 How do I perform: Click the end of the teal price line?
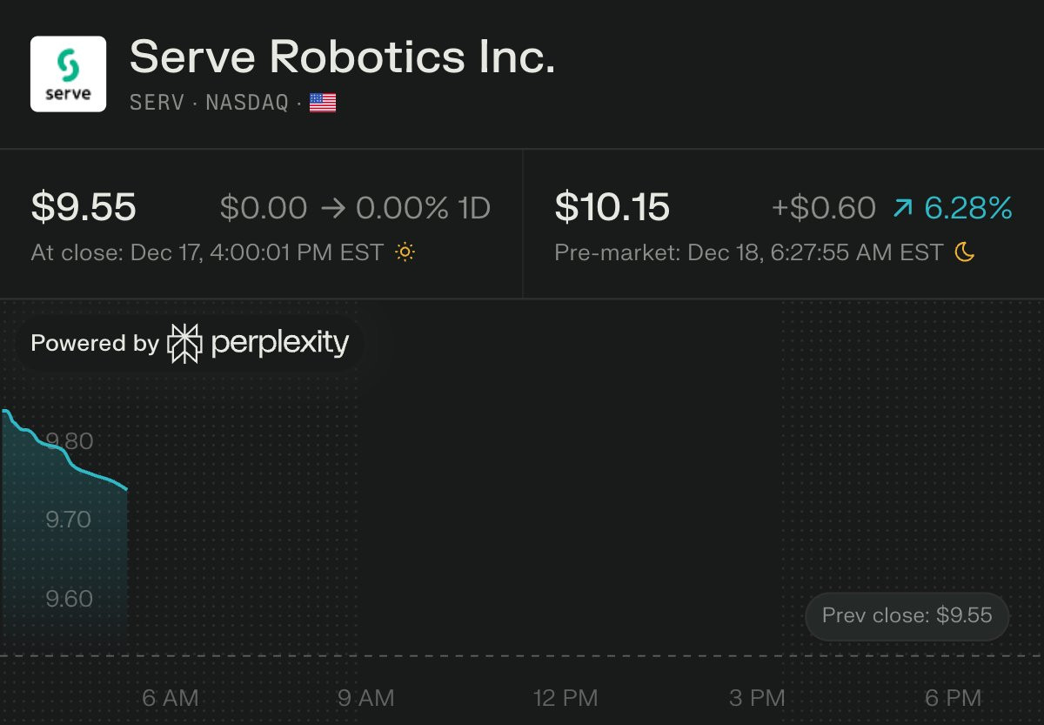pyautogui.click(x=127, y=489)
